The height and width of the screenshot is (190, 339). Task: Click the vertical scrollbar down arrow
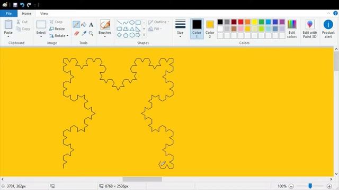pyautogui.click(x=336, y=174)
